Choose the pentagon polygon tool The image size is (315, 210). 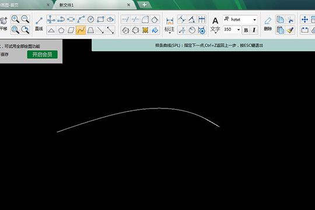61,30
